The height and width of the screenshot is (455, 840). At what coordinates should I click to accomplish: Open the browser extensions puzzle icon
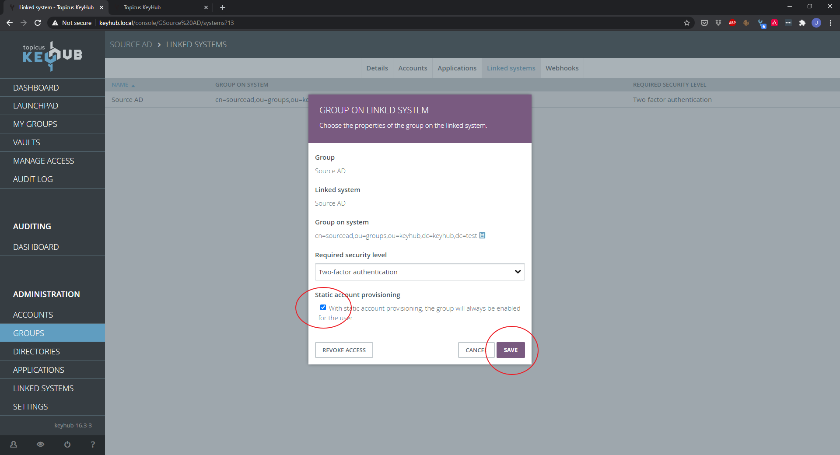click(x=802, y=23)
